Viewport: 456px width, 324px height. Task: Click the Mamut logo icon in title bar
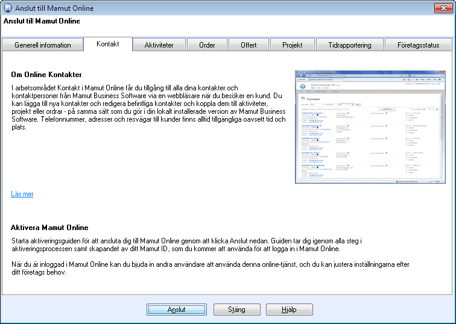pyautogui.click(x=8, y=8)
